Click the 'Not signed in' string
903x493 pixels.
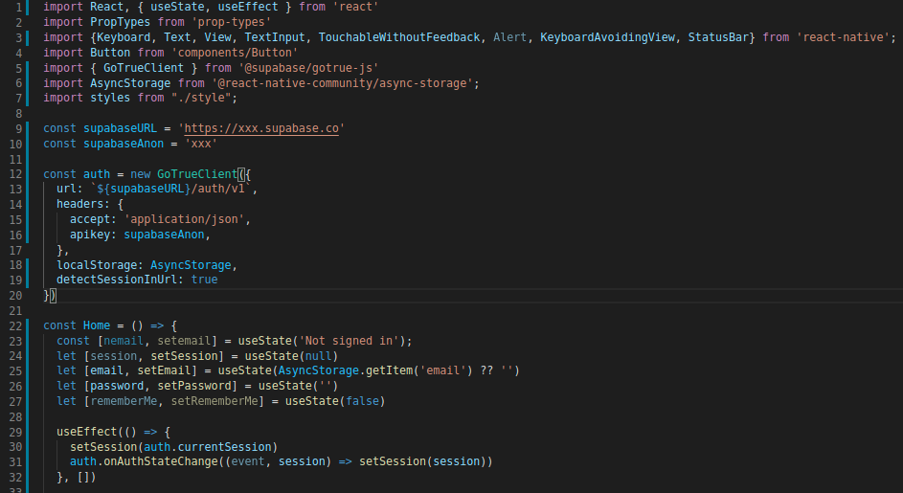pos(349,341)
